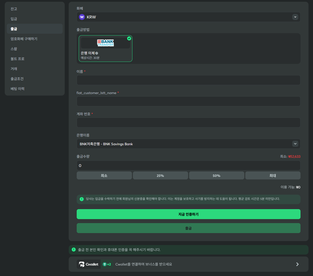Click the Cwallet를 연결하여 보너스를 받으세요 text
Image resolution: width=313 pixels, height=276 pixels.
(x=144, y=264)
